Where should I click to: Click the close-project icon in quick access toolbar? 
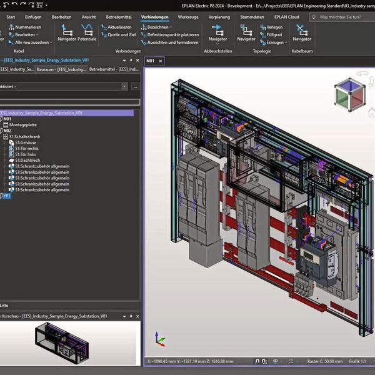pyautogui.click(x=39, y=4)
